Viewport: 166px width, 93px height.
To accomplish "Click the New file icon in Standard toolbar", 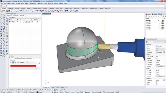I will coord(2,11).
